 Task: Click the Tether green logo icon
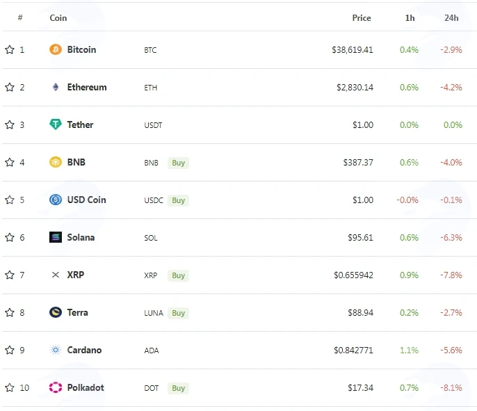[x=56, y=124]
